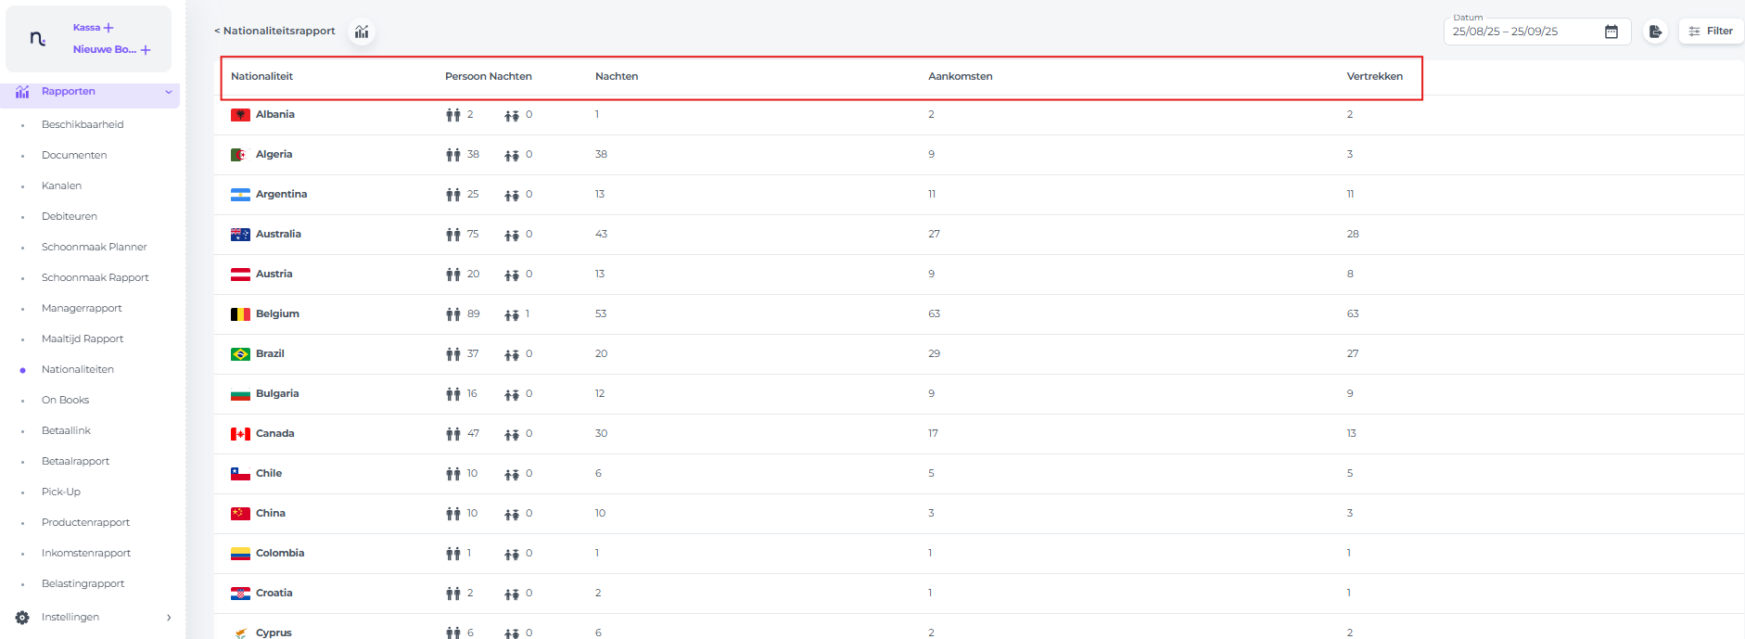
Task: Click the app logo in top-left
Action: point(37,39)
